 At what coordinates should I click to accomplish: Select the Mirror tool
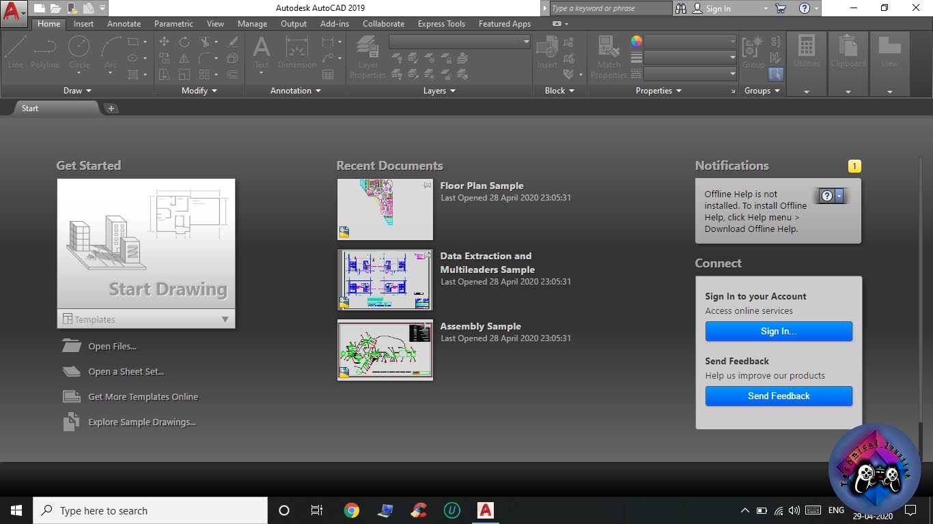point(184,58)
